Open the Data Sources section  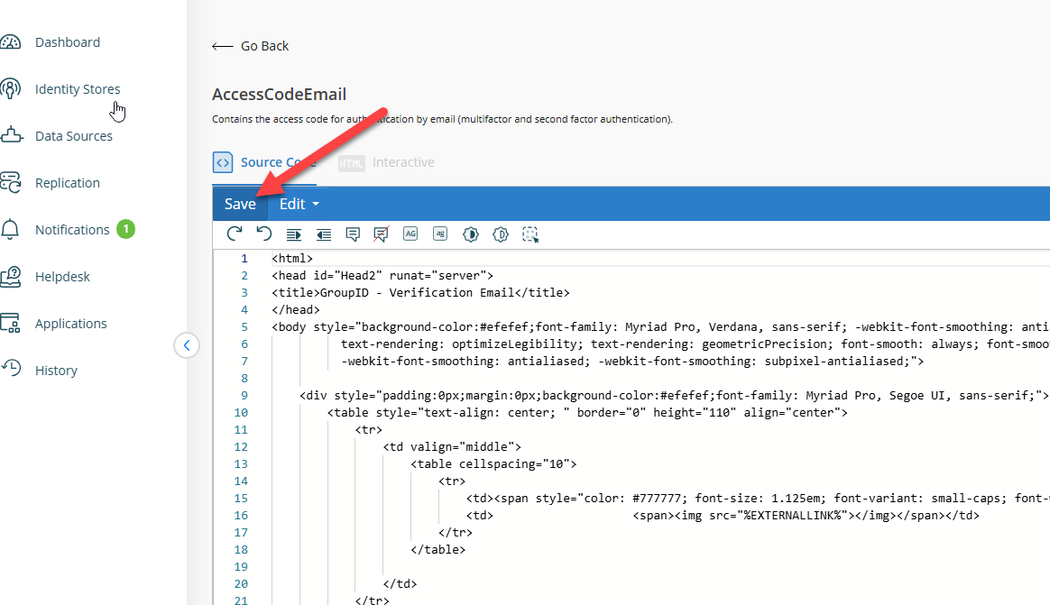pyautogui.click(x=73, y=135)
